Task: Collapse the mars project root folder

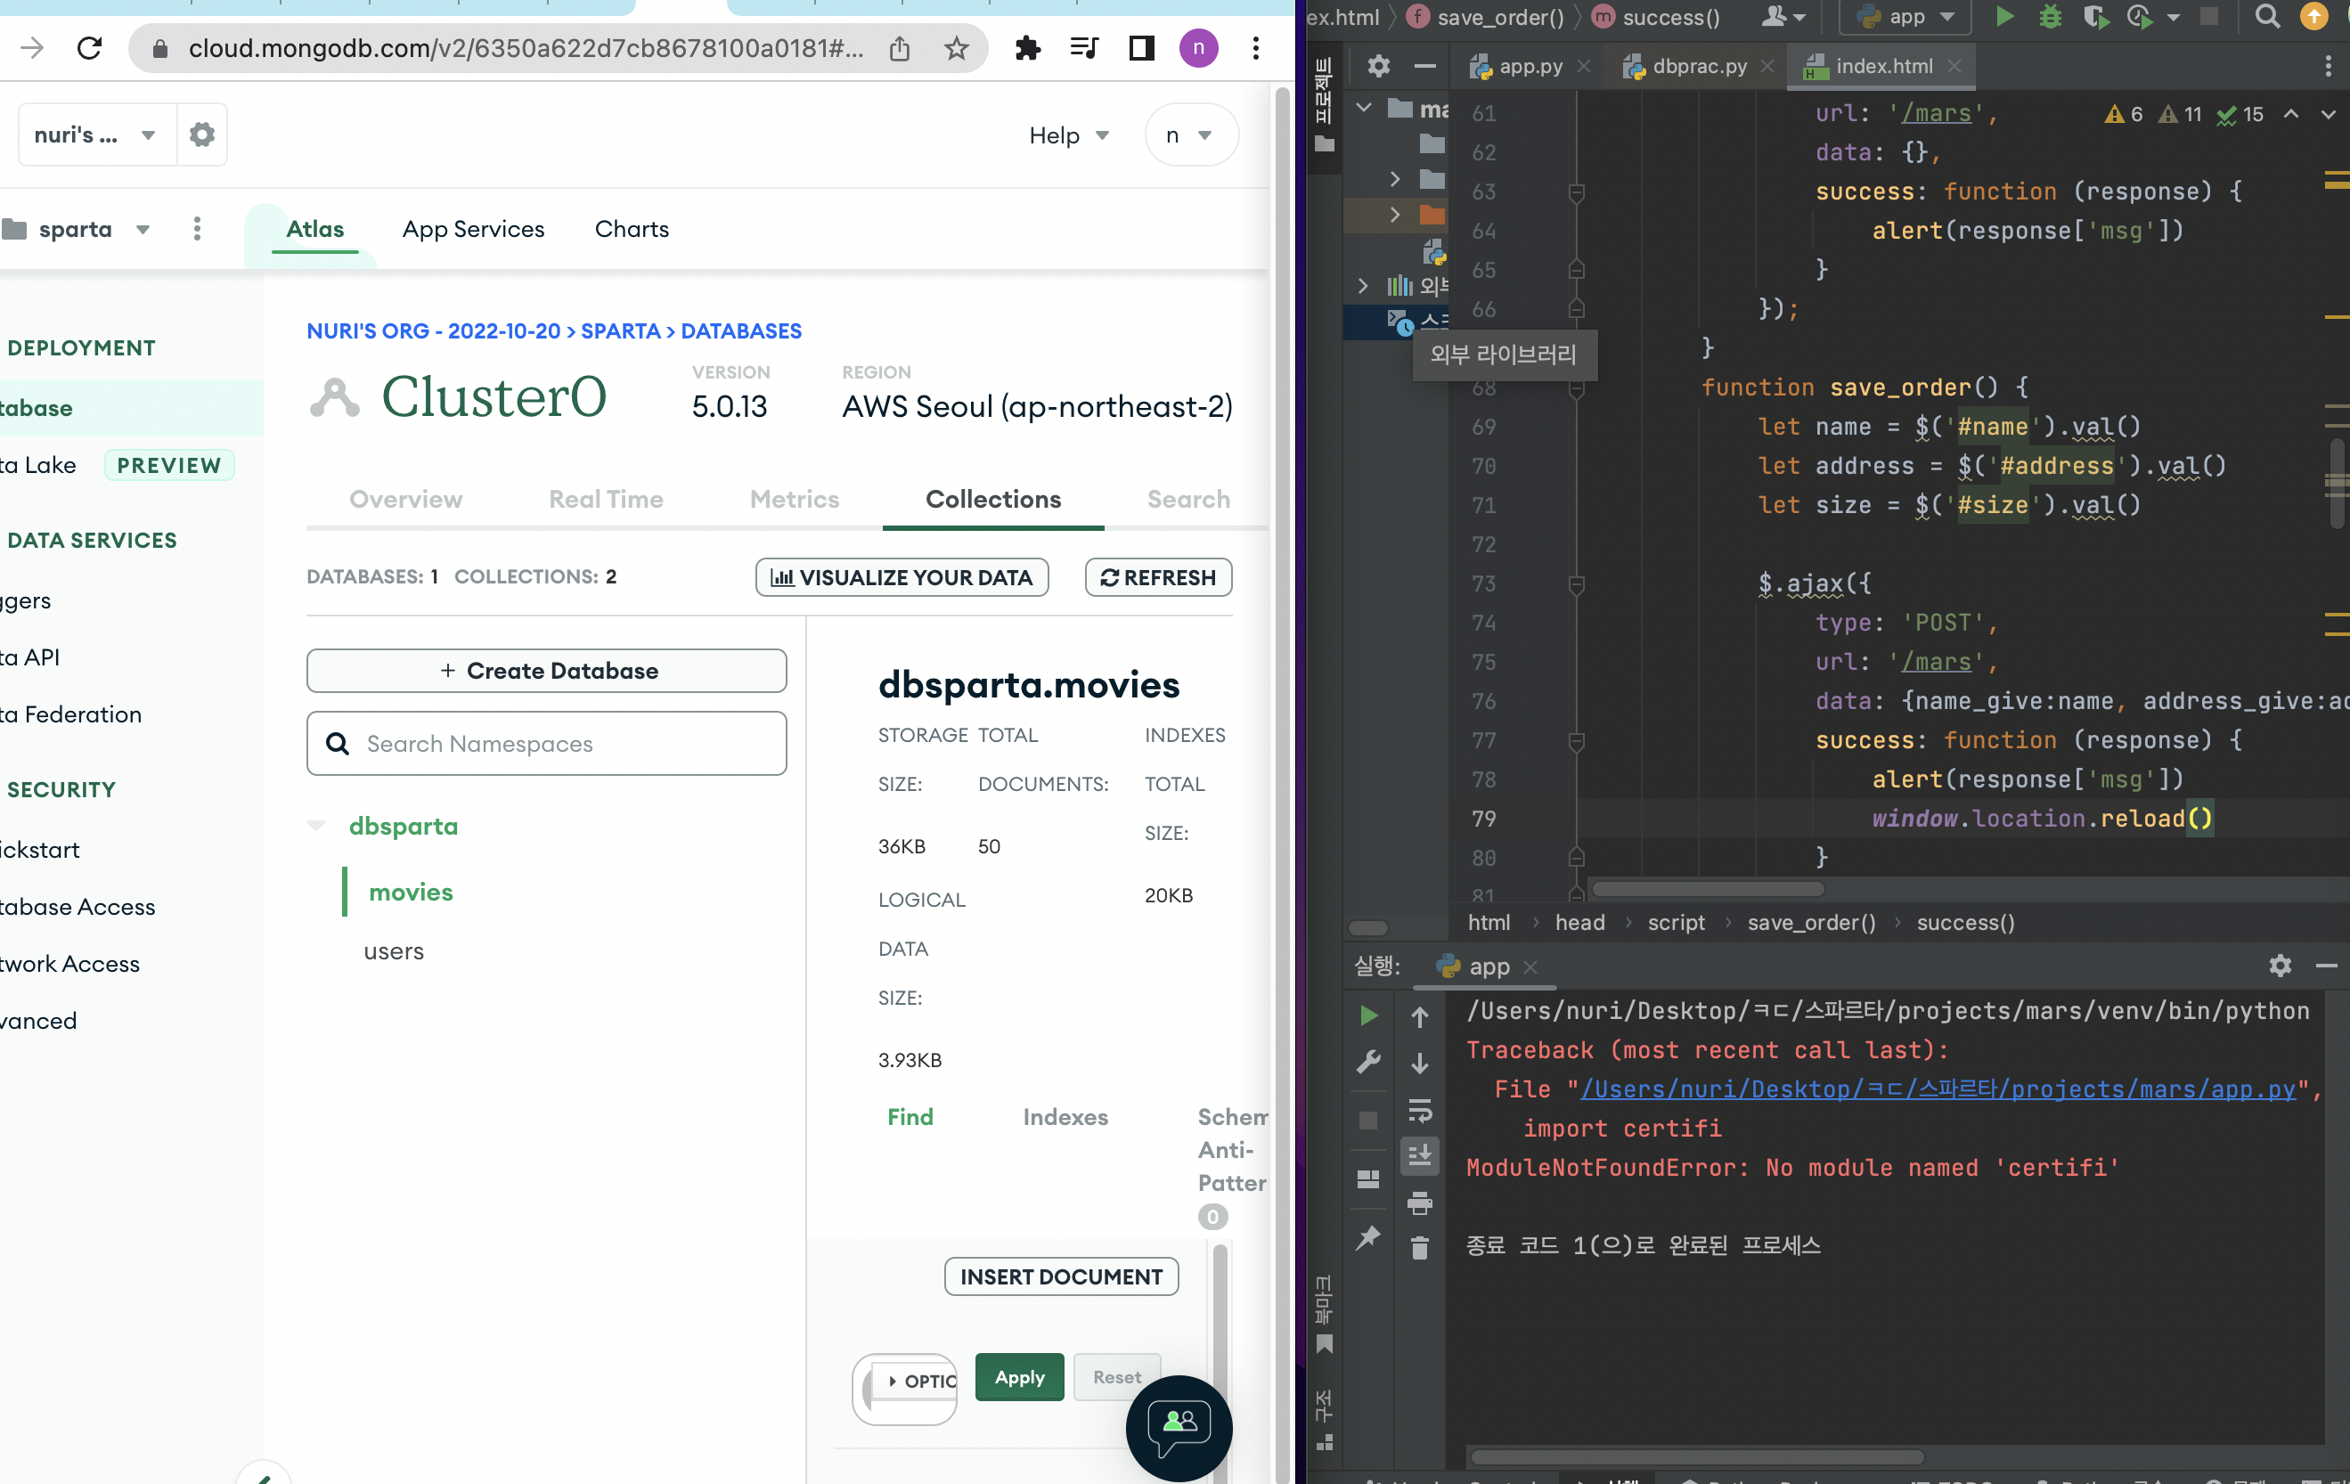Action: pos(1363,107)
